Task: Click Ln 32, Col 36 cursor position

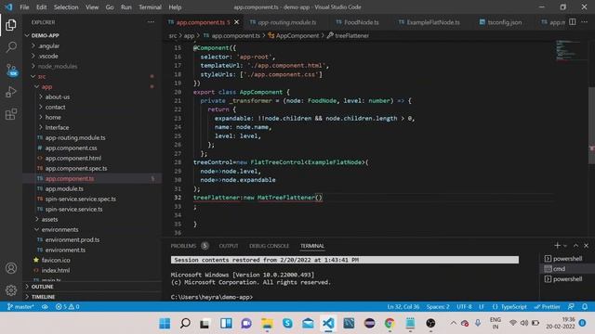Action: 403,307
